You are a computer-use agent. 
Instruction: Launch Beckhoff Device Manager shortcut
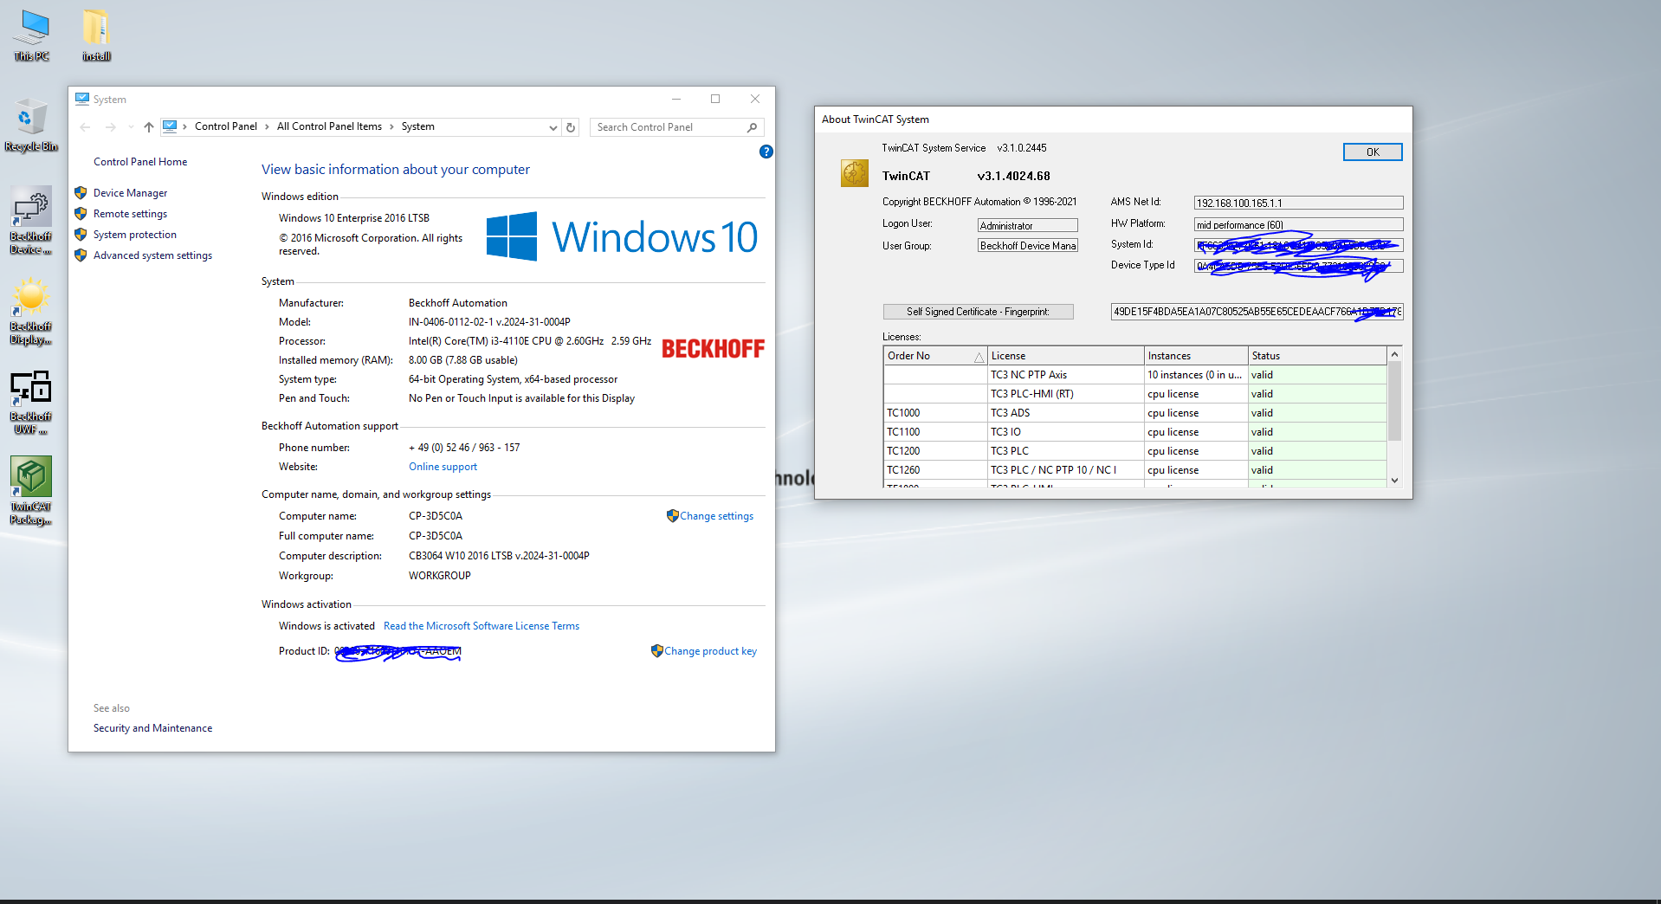(x=31, y=220)
